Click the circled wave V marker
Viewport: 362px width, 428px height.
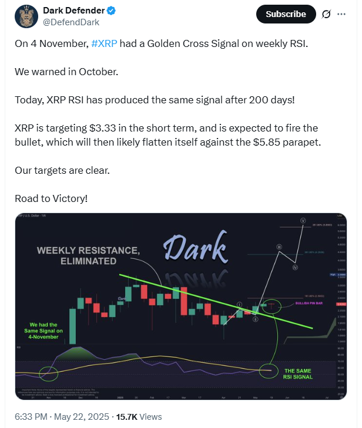303,220
